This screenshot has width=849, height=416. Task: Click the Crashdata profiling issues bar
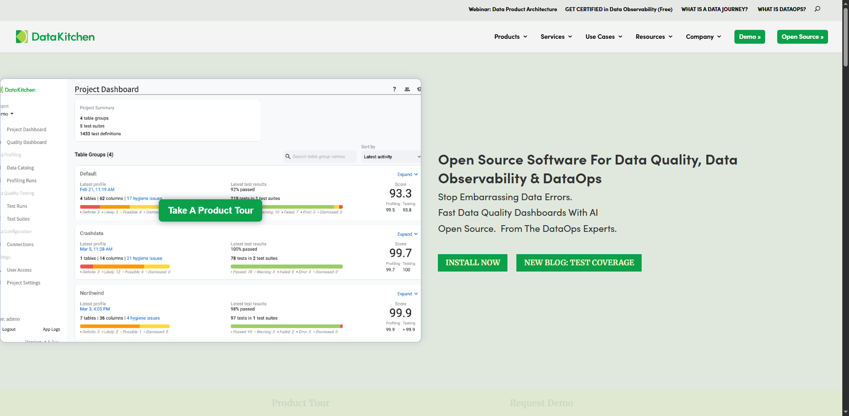pyautogui.click(x=125, y=267)
